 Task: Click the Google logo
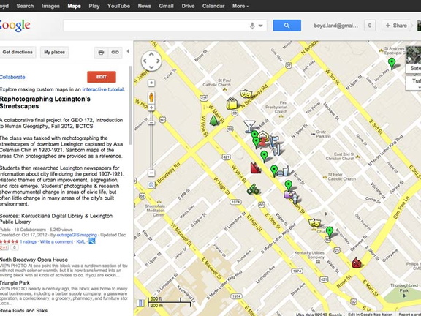click(x=15, y=26)
